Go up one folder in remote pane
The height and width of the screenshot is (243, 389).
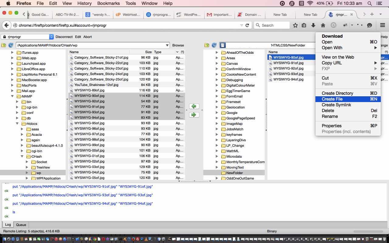tap(207, 45)
